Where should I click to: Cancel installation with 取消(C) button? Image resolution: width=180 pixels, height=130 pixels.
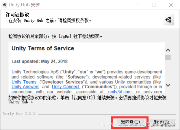[x=162, y=122]
